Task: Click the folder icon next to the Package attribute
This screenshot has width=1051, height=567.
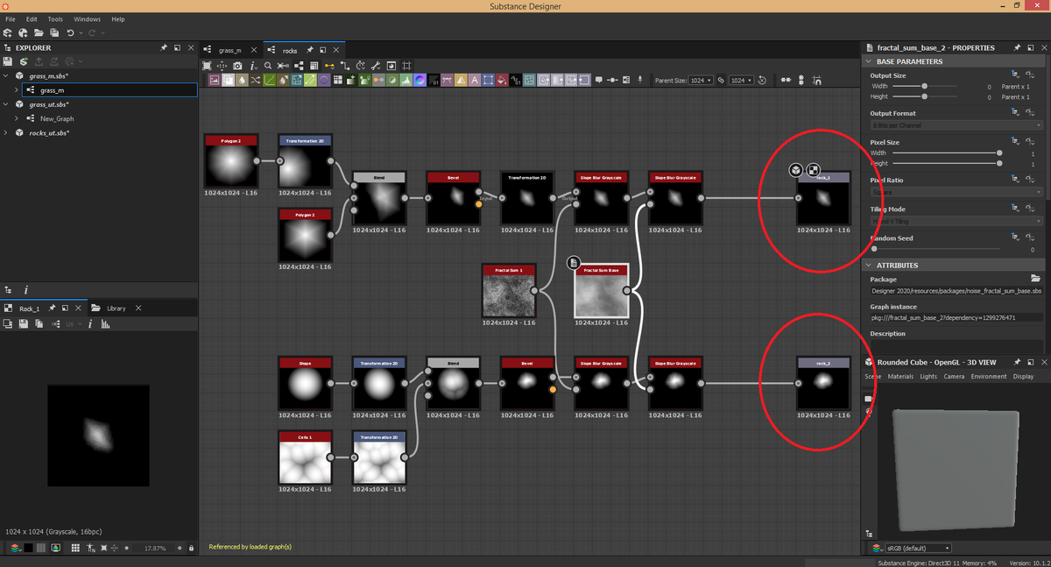Action: [x=1035, y=279]
